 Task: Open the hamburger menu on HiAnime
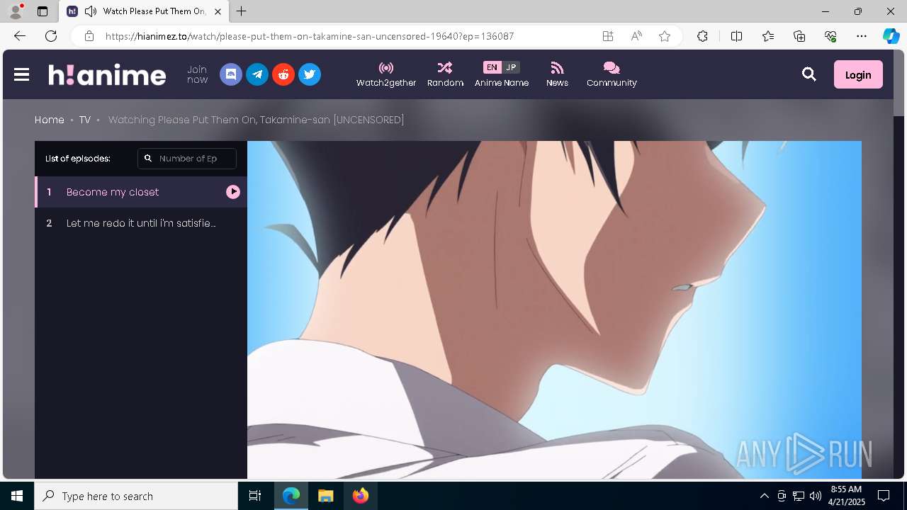point(21,74)
